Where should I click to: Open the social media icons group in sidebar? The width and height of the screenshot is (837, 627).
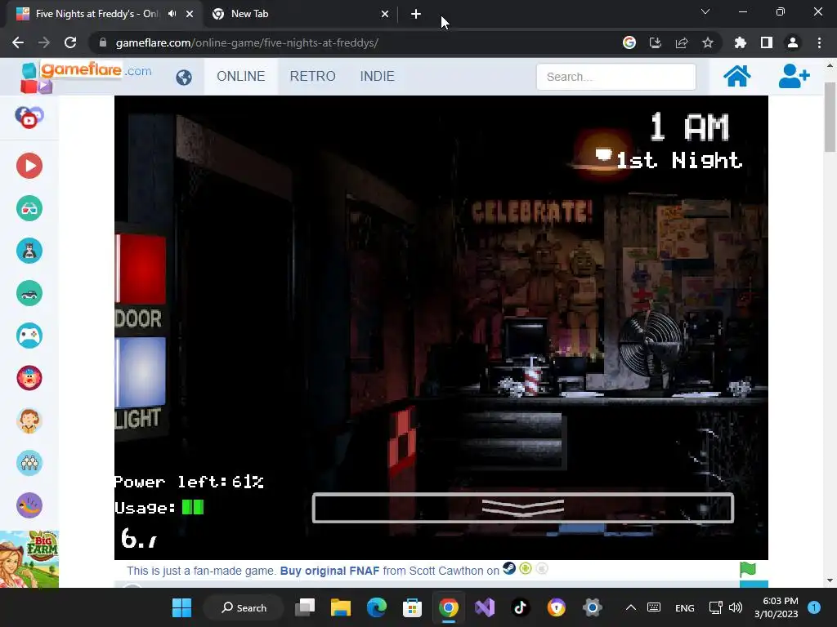[29, 118]
